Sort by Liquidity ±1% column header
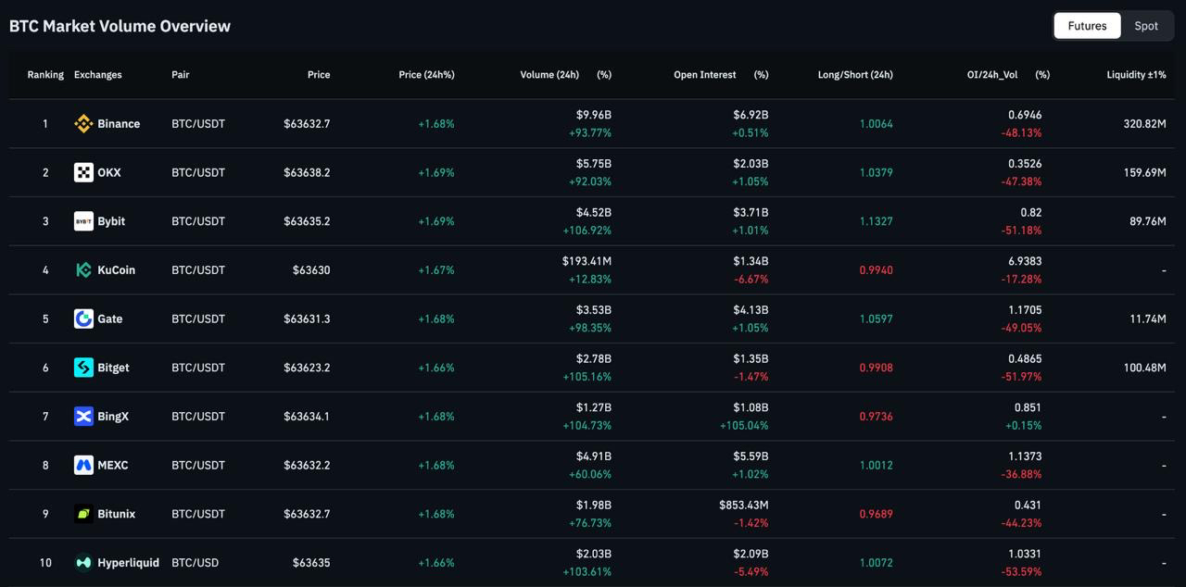1186x587 pixels. 1136,75
